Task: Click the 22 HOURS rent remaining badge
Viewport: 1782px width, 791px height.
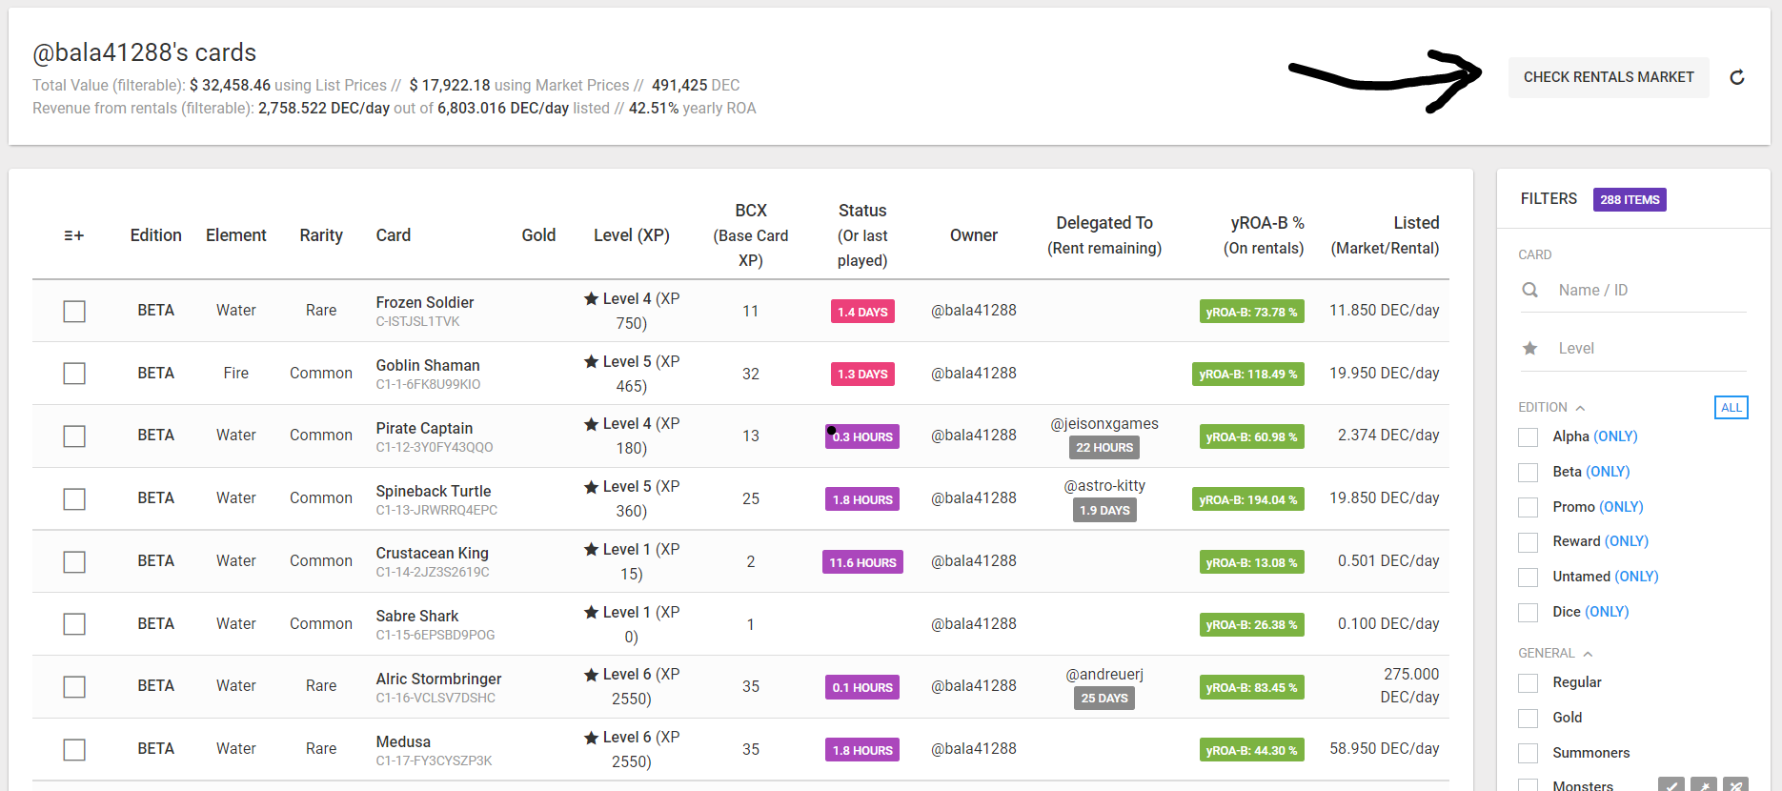Action: click(1104, 447)
